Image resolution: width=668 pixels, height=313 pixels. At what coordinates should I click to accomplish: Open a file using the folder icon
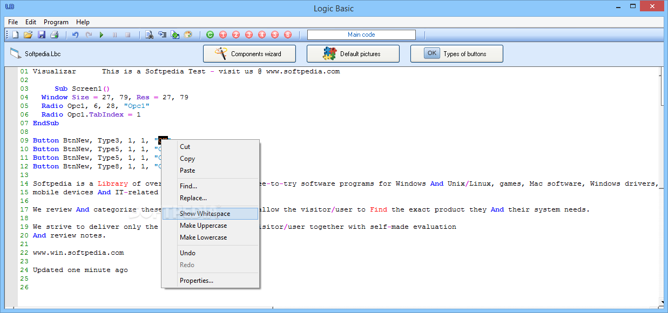click(28, 35)
